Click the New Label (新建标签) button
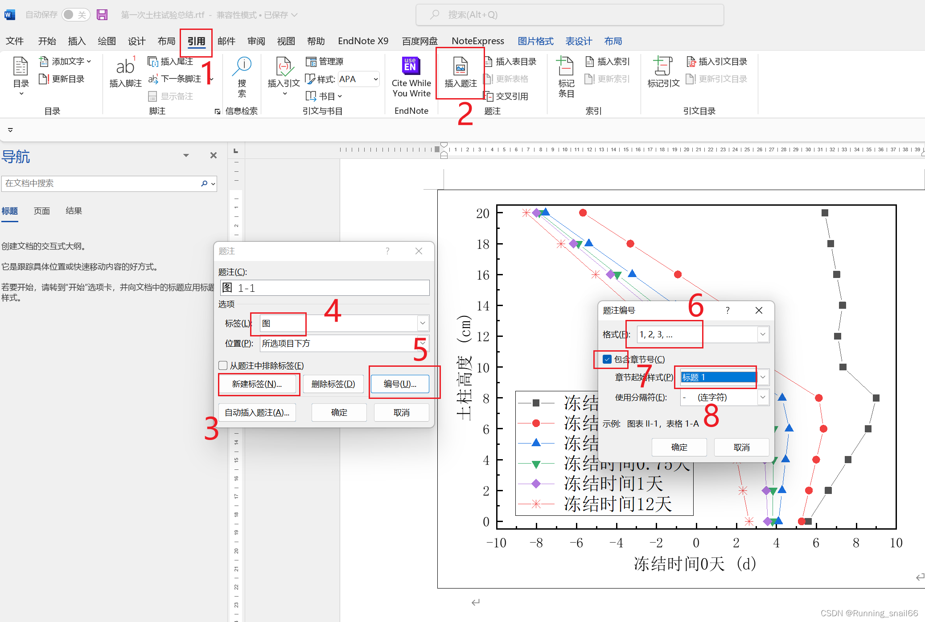 click(257, 384)
